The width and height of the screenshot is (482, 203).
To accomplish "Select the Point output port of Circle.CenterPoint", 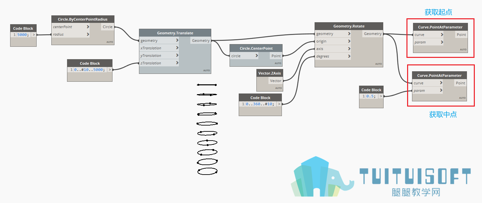I will tap(276, 56).
